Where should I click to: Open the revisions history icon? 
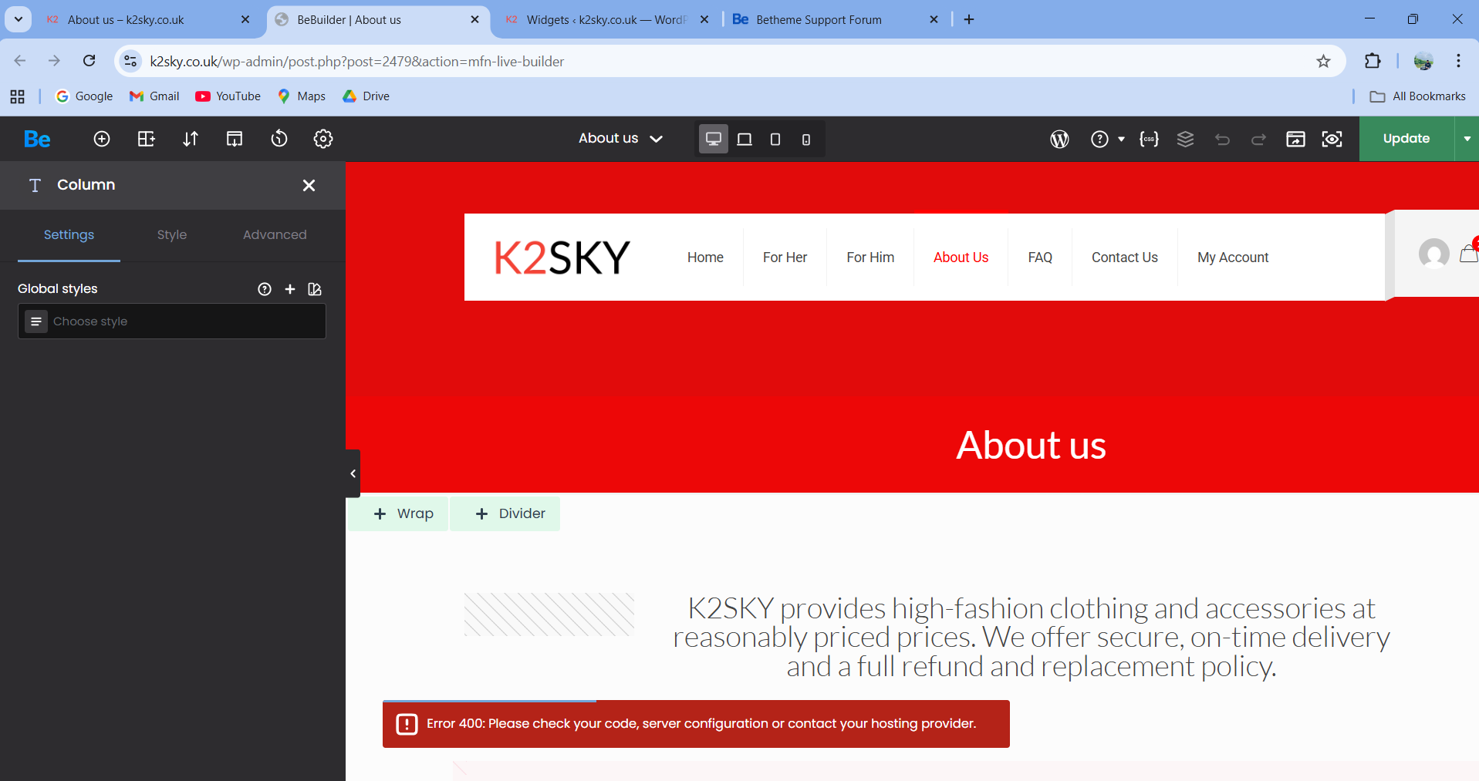coord(279,139)
